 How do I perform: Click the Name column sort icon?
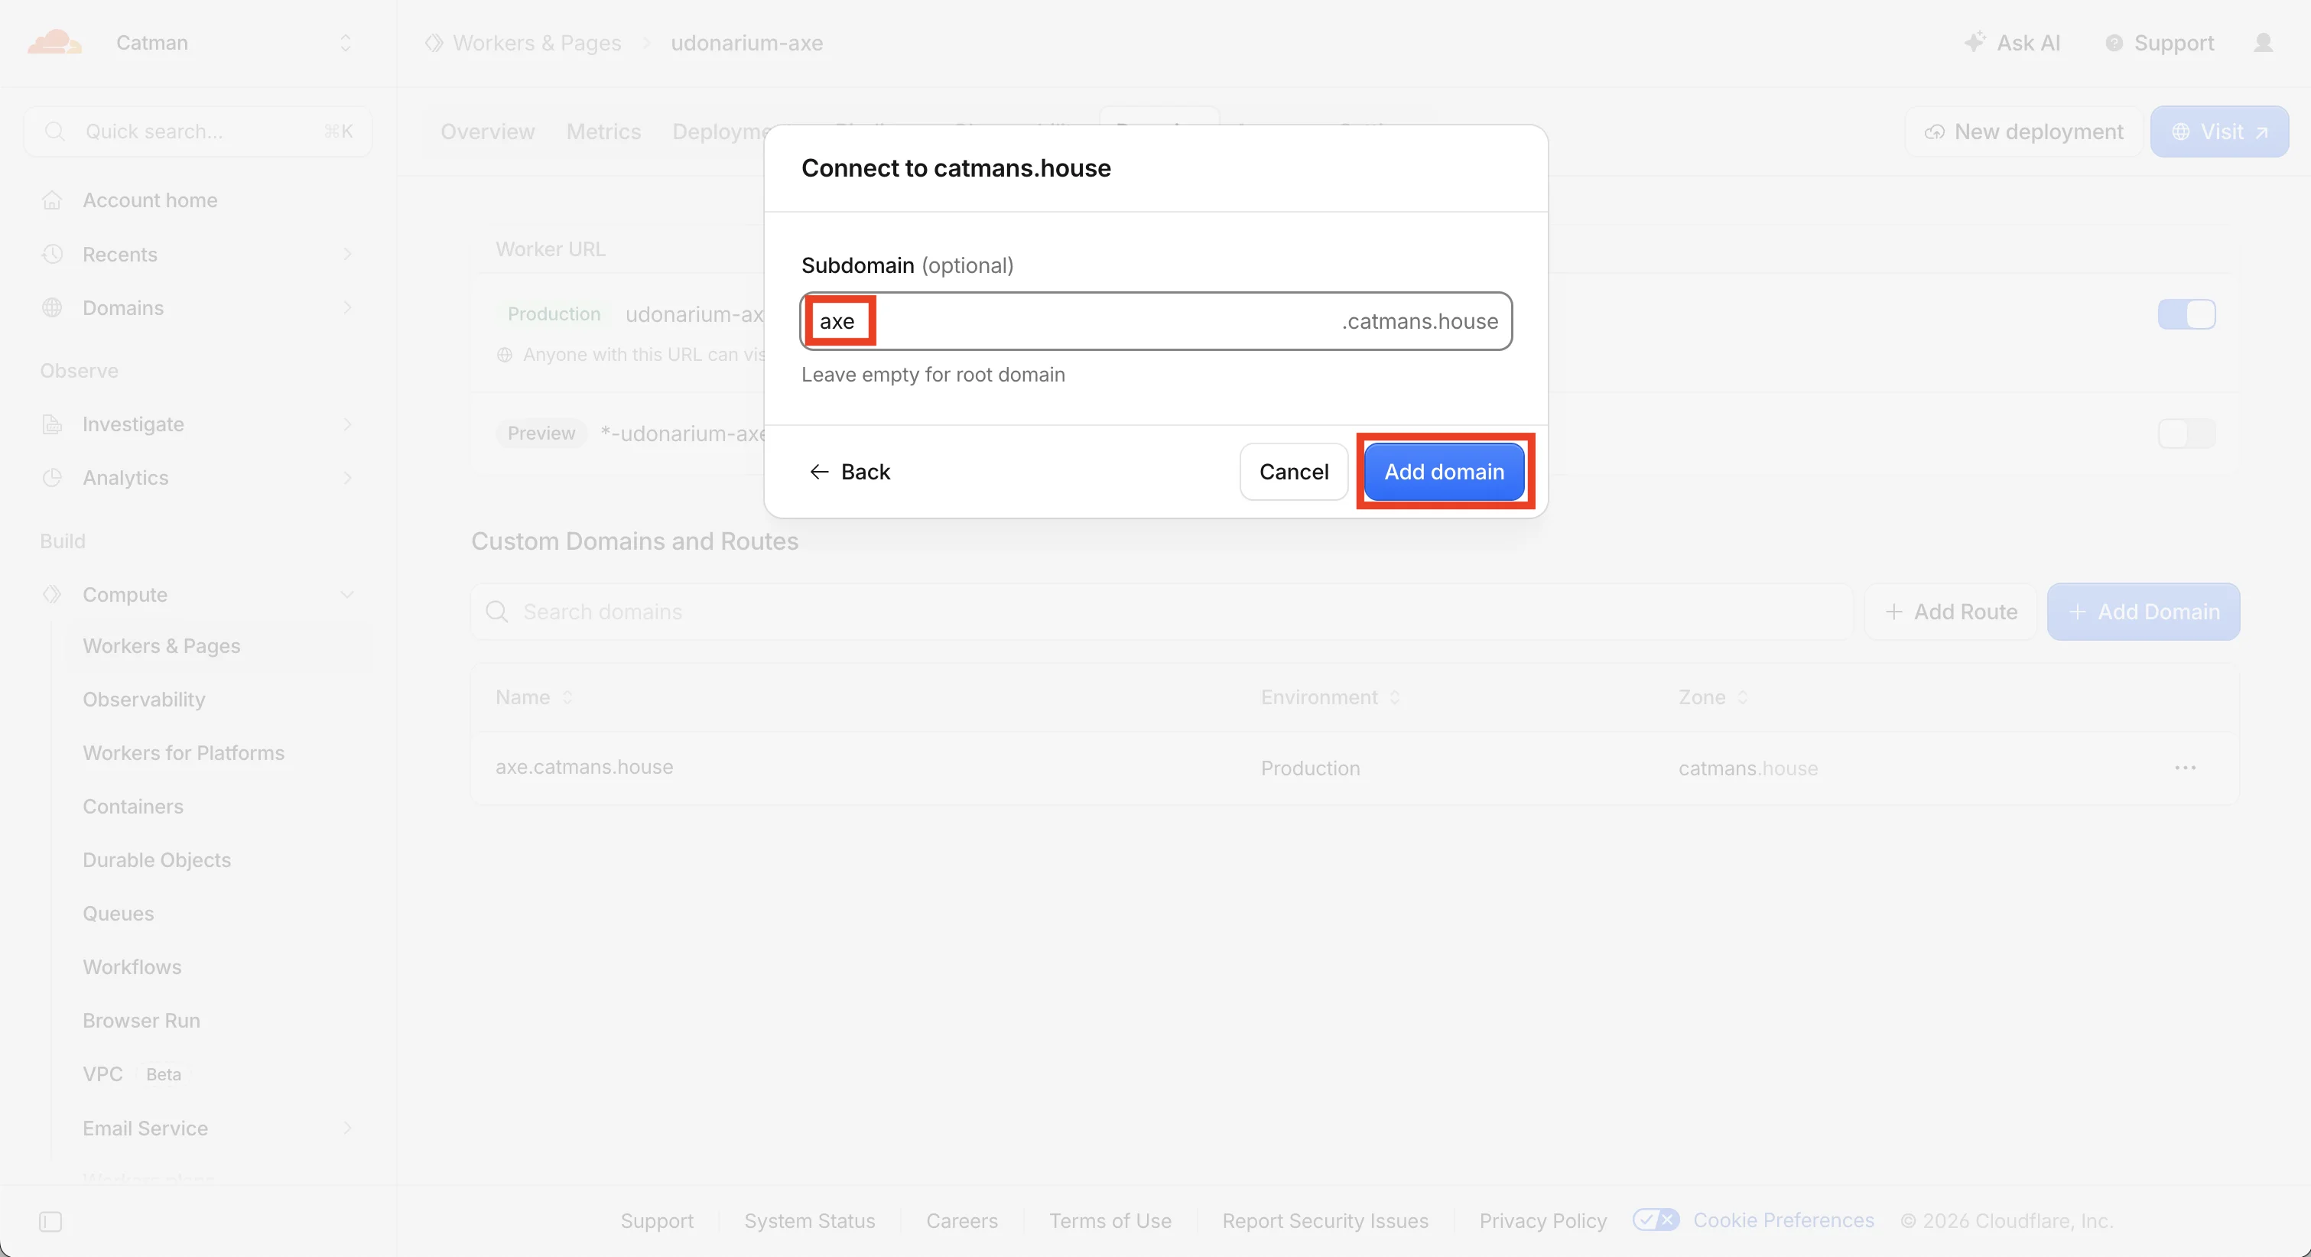point(567,697)
